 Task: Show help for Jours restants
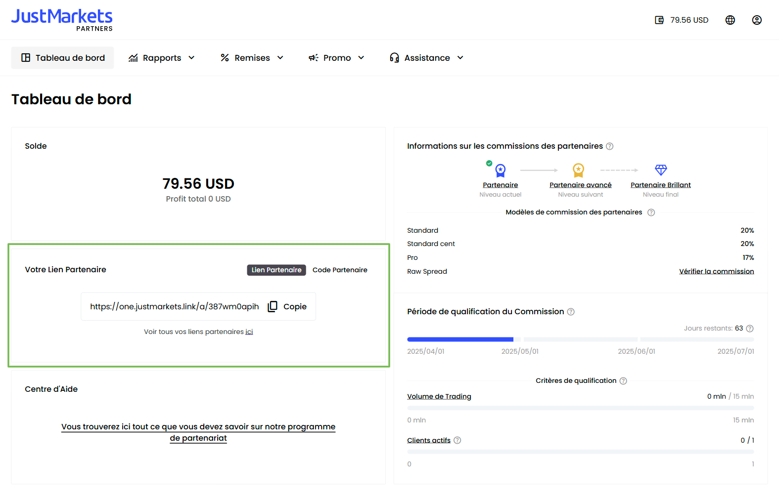pyautogui.click(x=750, y=329)
